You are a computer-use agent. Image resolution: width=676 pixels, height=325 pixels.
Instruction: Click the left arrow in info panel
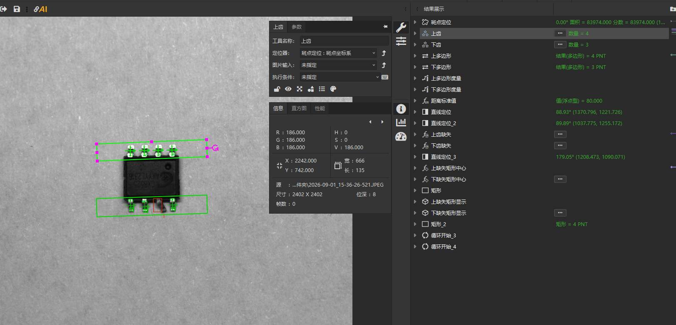(370, 122)
